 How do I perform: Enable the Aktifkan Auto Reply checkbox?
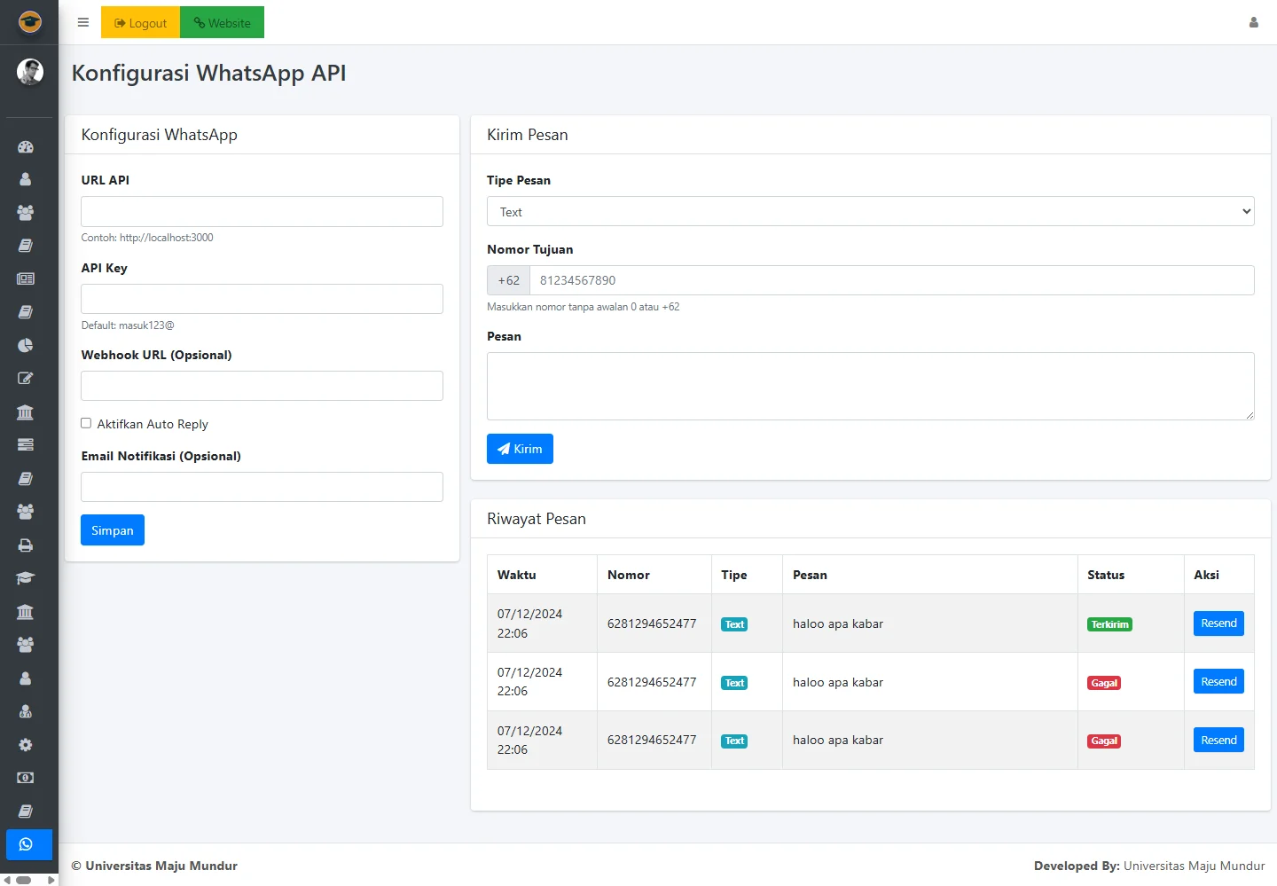click(86, 424)
